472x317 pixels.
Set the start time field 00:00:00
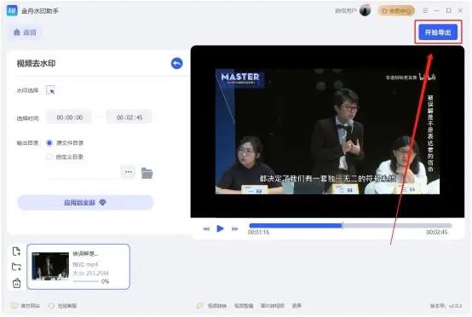[x=70, y=118]
